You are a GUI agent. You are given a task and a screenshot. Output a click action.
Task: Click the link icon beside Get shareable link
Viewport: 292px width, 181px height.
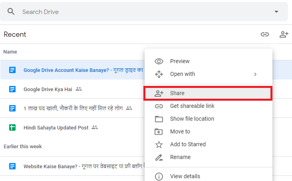pyautogui.click(x=159, y=106)
